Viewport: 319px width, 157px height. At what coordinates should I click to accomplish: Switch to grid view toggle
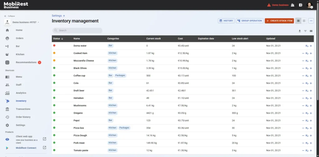(x=304, y=21)
